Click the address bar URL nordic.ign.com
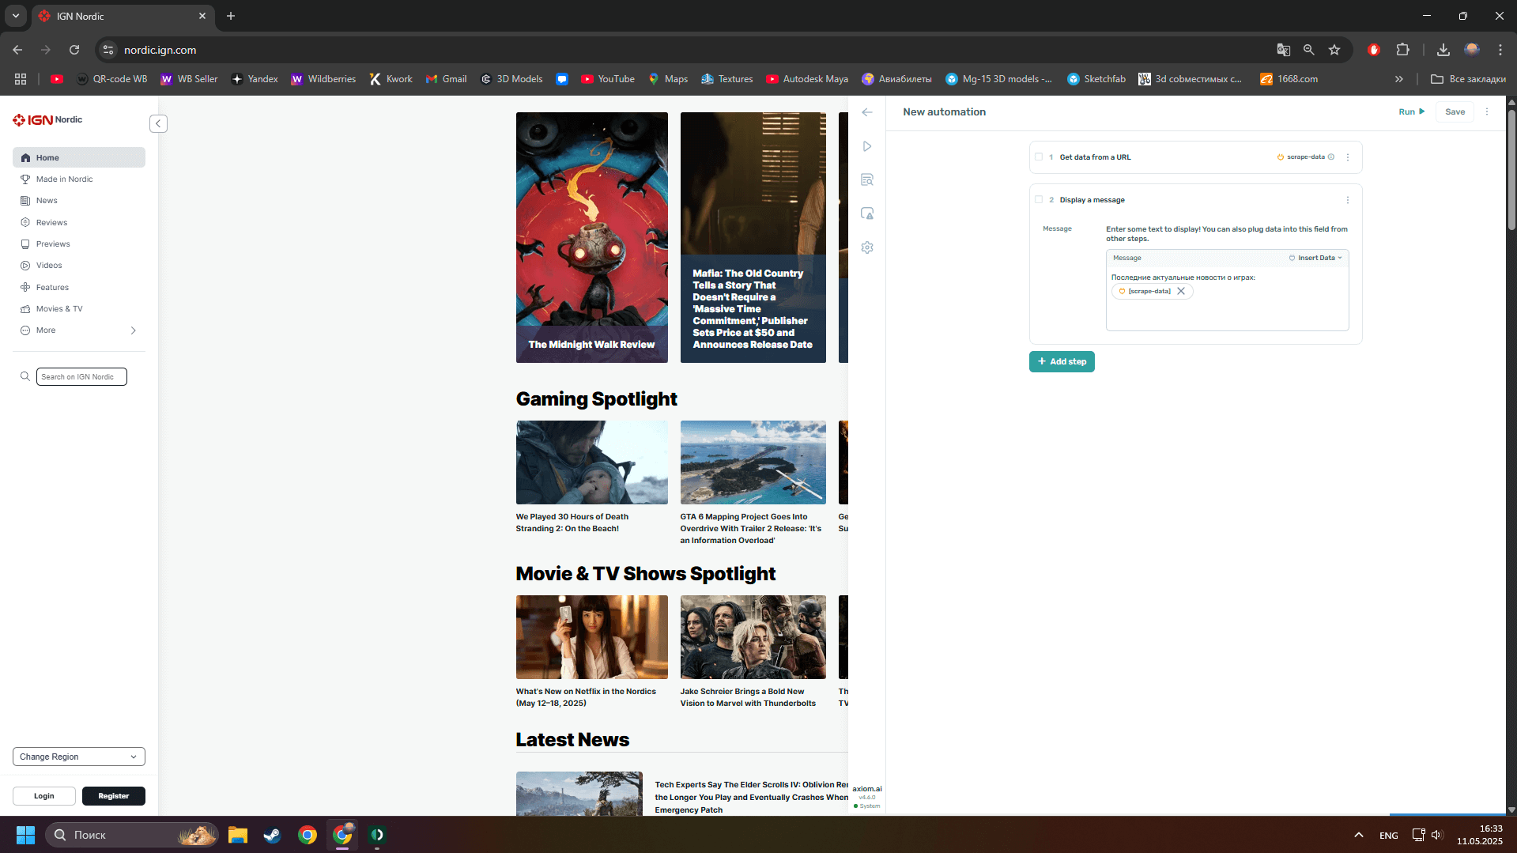1517x853 pixels. 160,50
